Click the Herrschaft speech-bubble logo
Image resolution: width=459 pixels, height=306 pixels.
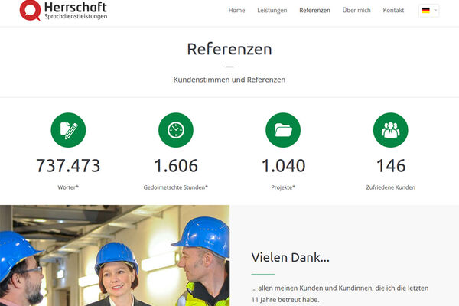coord(30,10)
